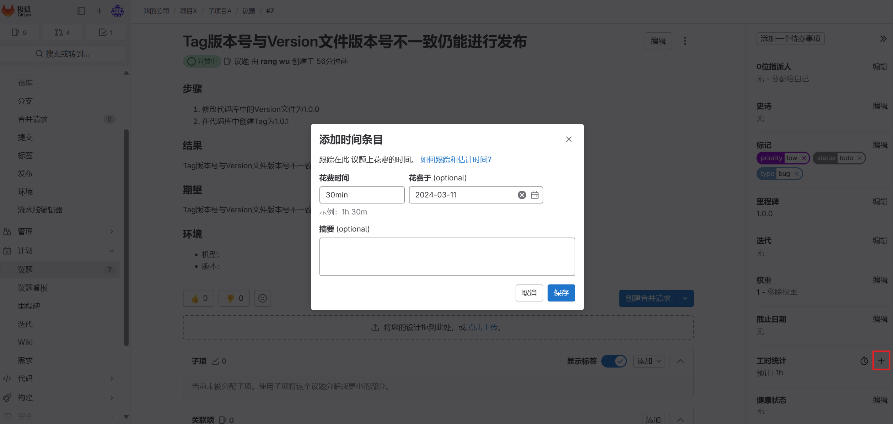This screenshot has width=893, height=424.
Task: Click the 摘要 summary textarea in the dialog
Action: pos(447,256)
